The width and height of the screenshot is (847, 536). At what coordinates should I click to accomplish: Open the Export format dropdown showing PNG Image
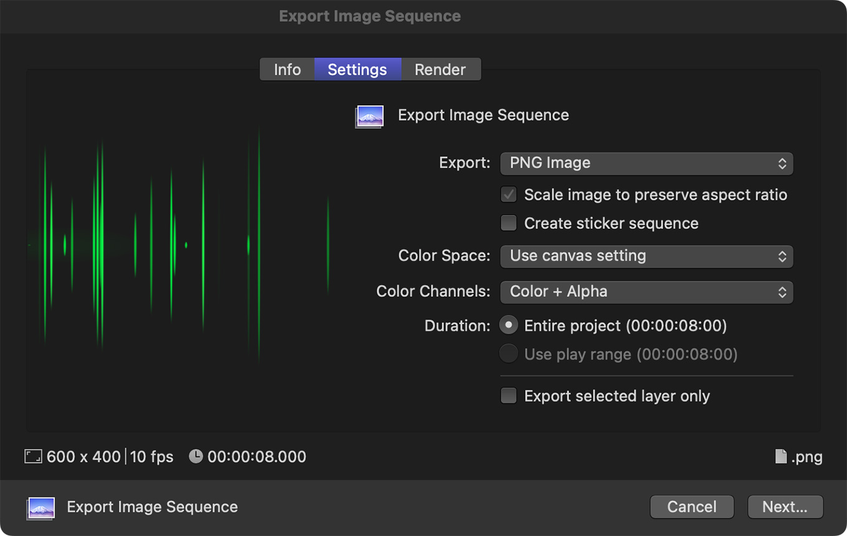point(646,163)
